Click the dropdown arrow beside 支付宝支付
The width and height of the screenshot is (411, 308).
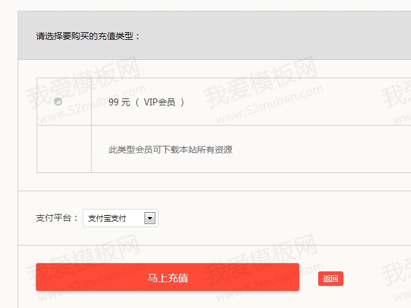coord(150,218)
